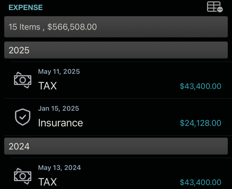Open the table options icon beside EXPENSE
The image size is (232, 189).
pyautogui.click(x=215, y=7)
